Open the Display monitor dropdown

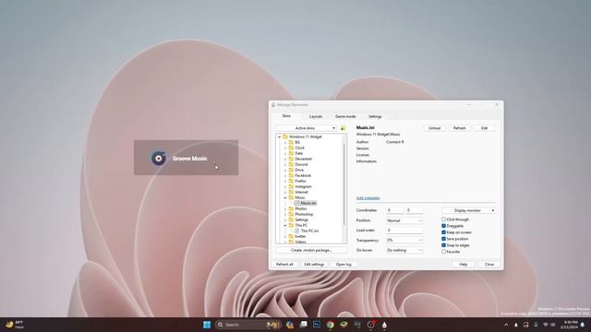pos(468,210)
